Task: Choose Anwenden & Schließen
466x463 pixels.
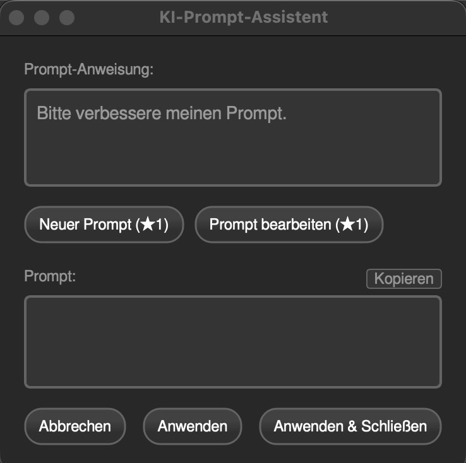Action: [x=350, y=426]
